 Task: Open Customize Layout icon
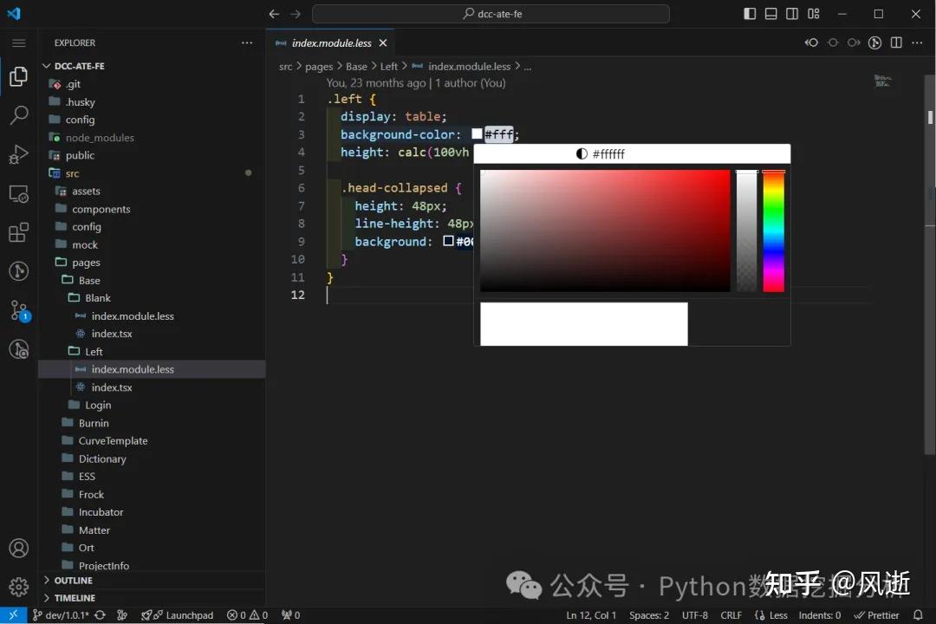814,14
